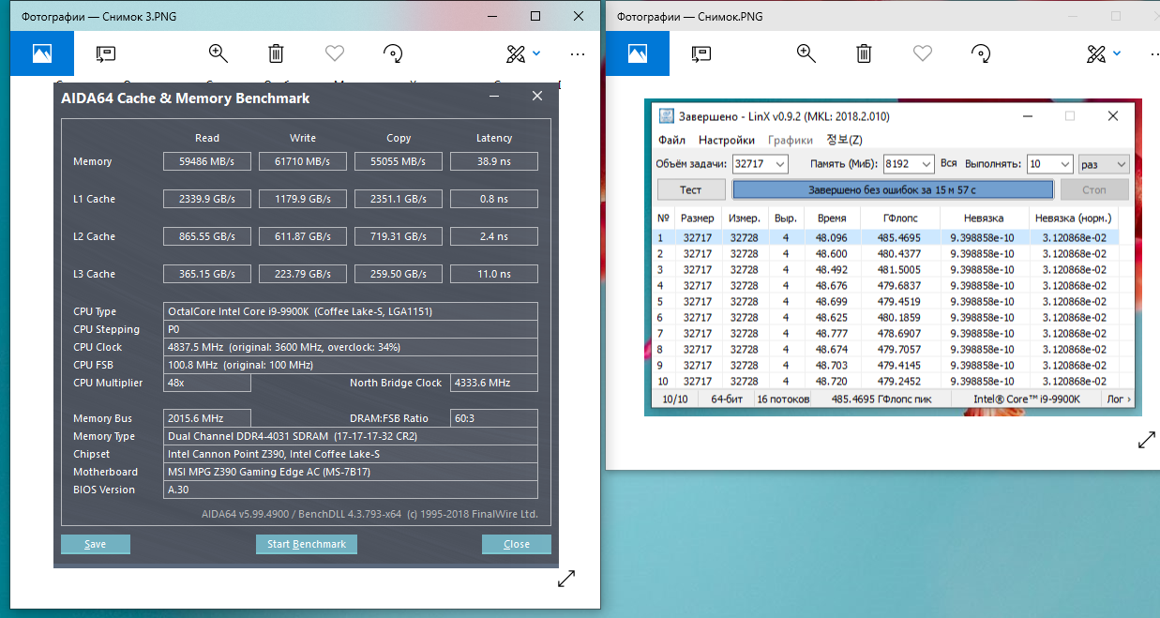
Task: Minimize the AIDA64 benchmark dialog
Action: [494, 97]
